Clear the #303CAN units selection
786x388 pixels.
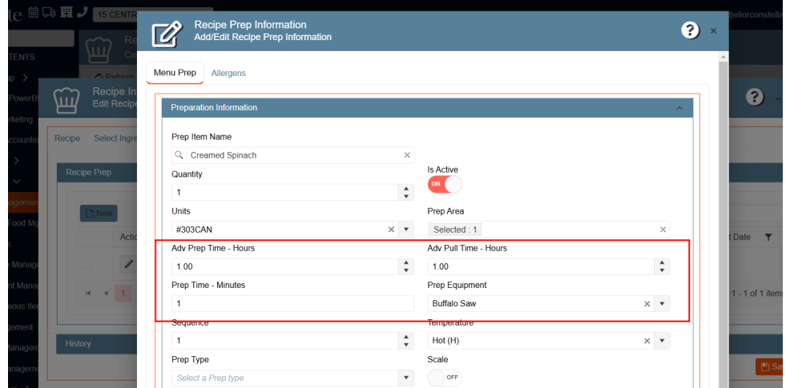click(x=391, y=230)
